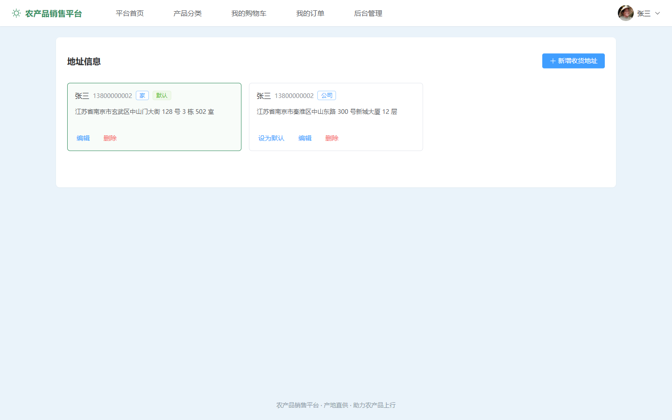Edit the 秦淮区 company address

tap(305, 138)
